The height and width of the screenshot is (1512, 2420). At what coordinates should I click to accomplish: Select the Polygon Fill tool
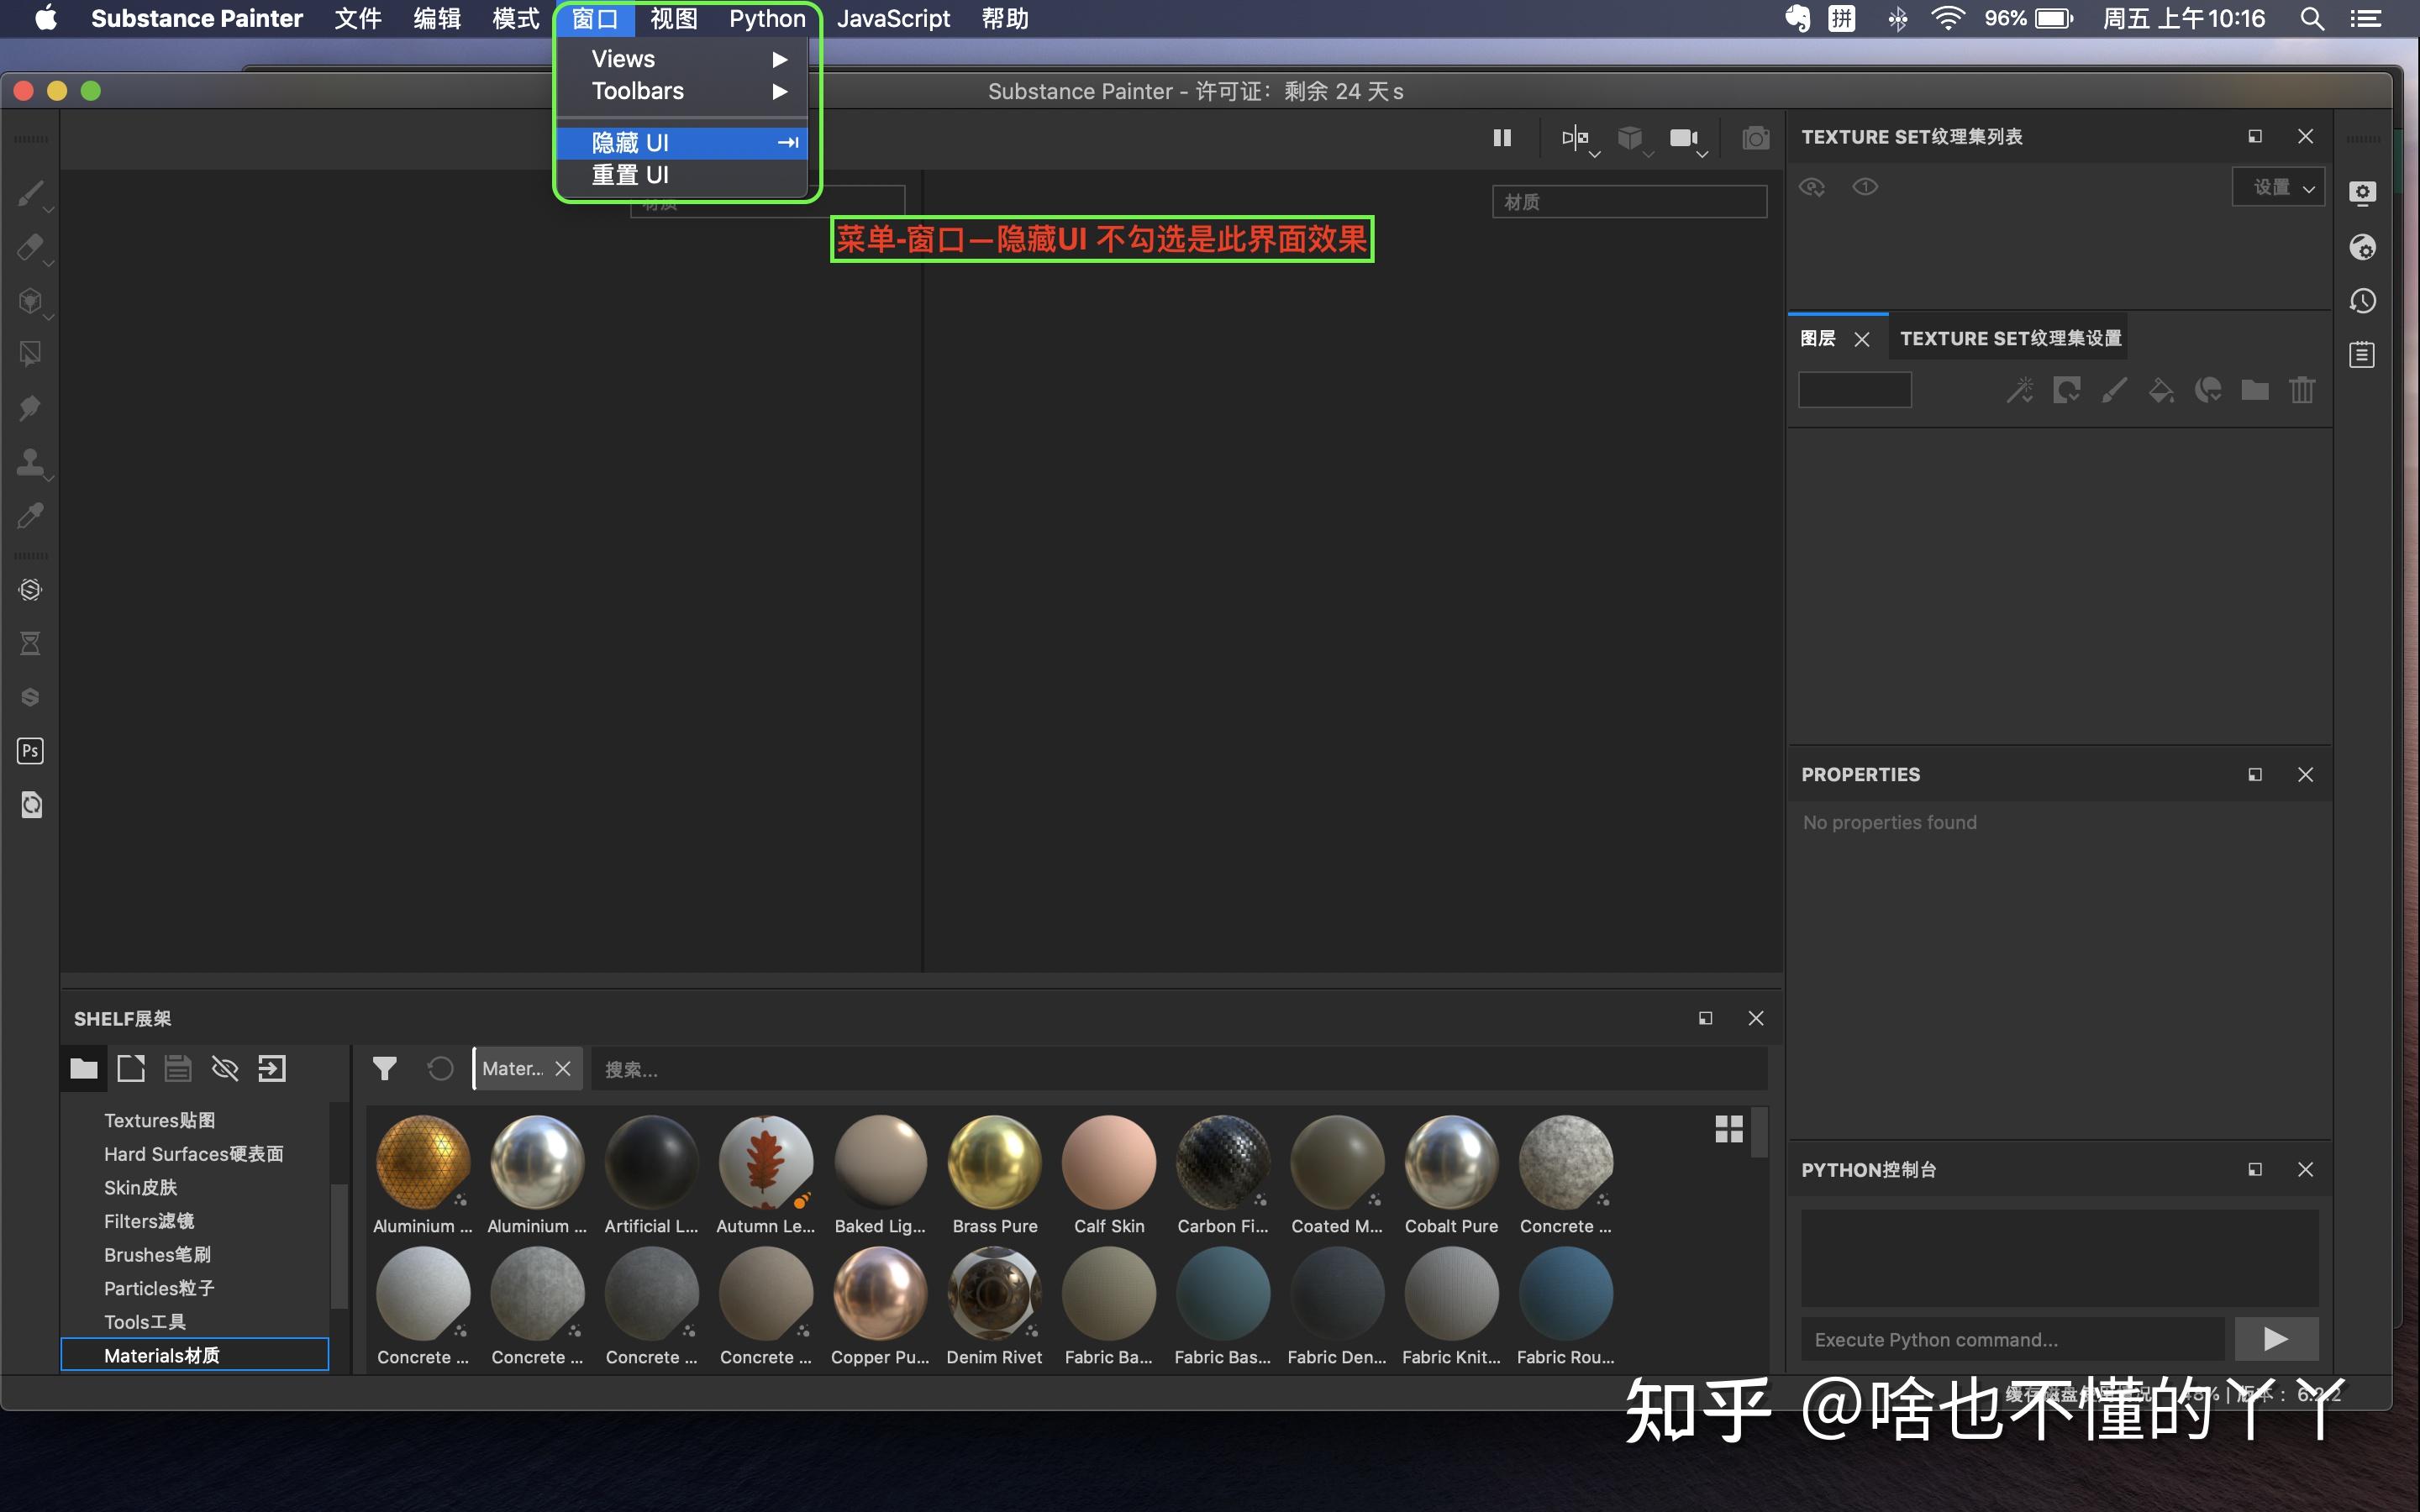point(30,353)
